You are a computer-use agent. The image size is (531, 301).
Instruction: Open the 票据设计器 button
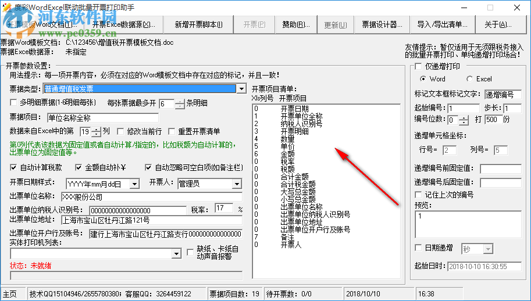pos(382,24)
